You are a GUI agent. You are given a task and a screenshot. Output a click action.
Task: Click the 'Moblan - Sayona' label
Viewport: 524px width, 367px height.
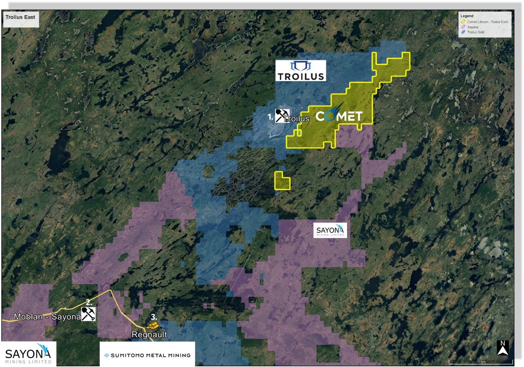(47, 317)
